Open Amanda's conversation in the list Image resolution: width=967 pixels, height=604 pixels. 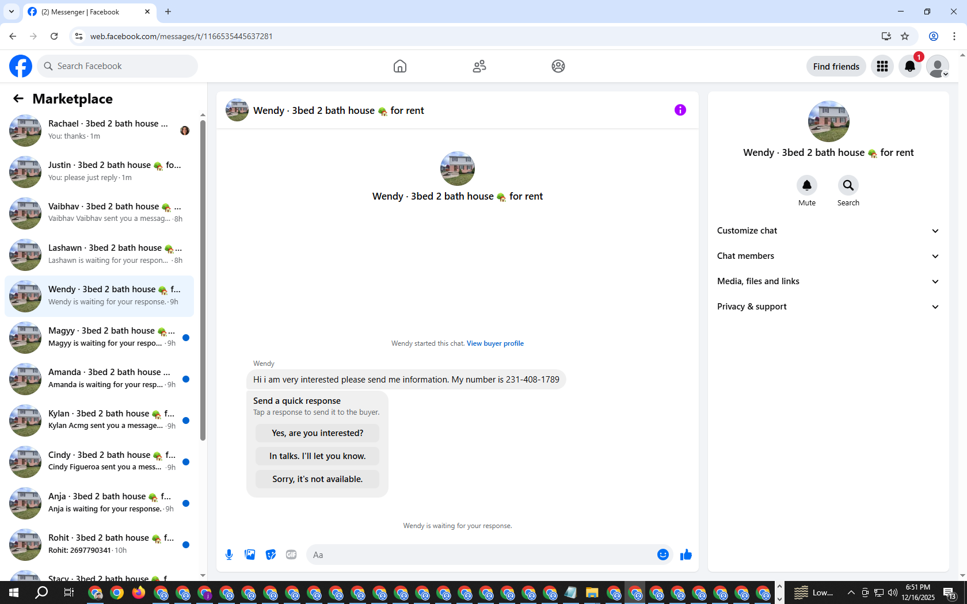(x=99, y=379)
